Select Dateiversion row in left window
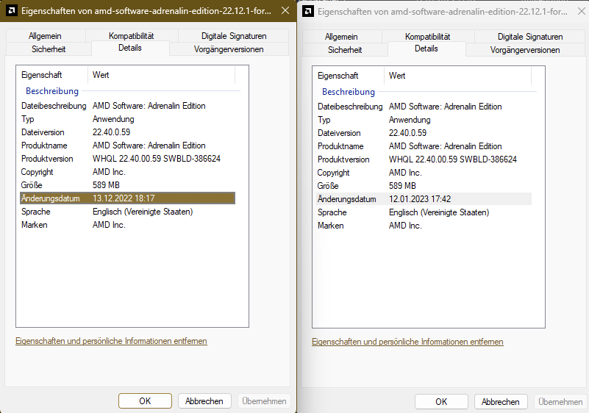Screen dimensions: 589x413 point(127,132)
